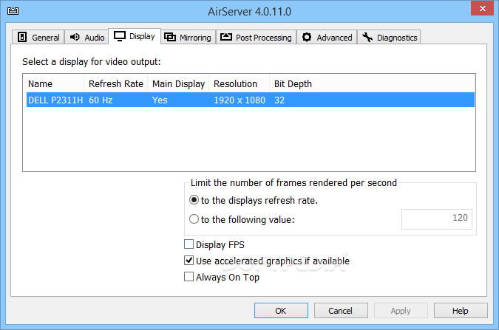Enable the Always On Top checkbox
The height and width of the screenshot is (330, 499).
pyautogui.click(x=189, y=277)
